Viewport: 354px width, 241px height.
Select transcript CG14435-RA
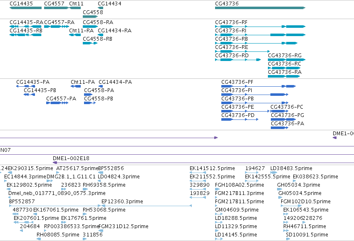click(25, 27)
